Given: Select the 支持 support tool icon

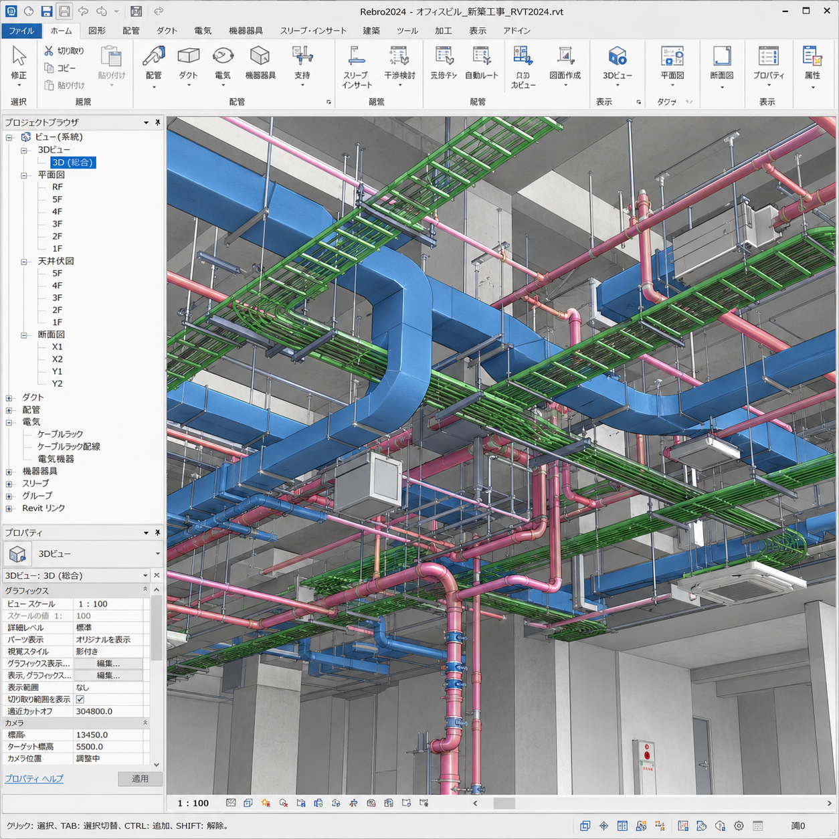Looking at the screenshot, I should pyautogui.click(x=302, y=56).
